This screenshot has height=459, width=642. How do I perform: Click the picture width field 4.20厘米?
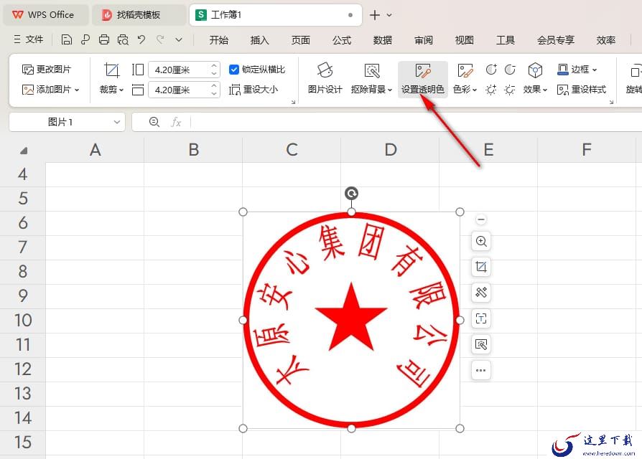point(180,90)
